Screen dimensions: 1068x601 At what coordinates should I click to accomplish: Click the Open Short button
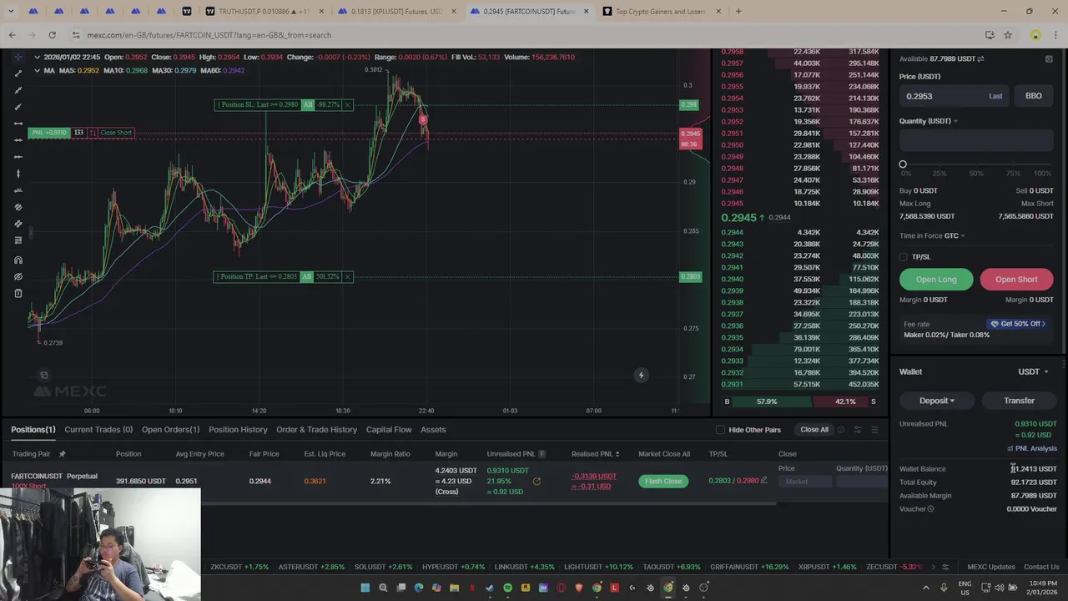point(1016,280)
